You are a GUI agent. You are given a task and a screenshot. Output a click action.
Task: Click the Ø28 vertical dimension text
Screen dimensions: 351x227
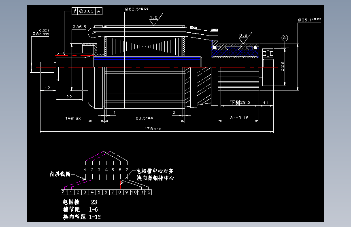tap(282, 67)
